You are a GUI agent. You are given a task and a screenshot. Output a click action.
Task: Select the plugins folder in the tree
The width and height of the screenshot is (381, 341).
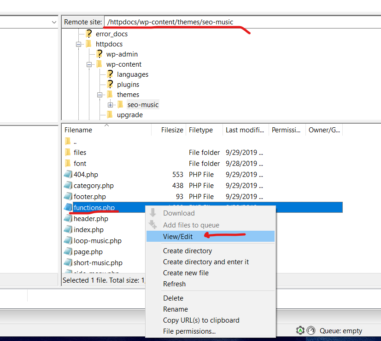coord(128,85)
